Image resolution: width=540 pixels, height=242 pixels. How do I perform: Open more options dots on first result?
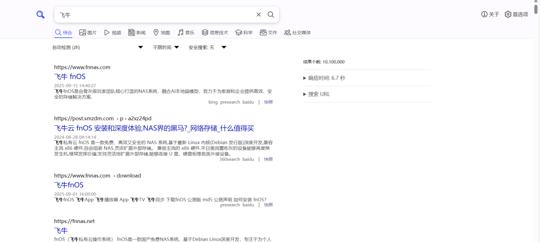point(259,102)
